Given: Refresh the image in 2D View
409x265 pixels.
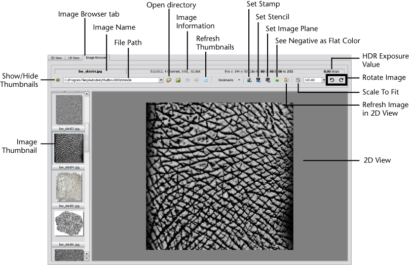Looking at the screenshot, I should click(x=286, y=80).
